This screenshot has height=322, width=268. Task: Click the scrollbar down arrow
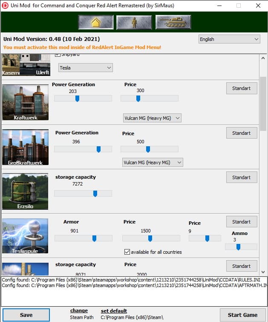coord(263,272)
